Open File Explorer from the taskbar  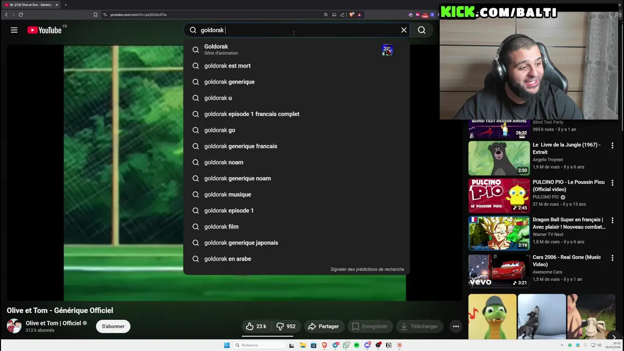point(303,345)
